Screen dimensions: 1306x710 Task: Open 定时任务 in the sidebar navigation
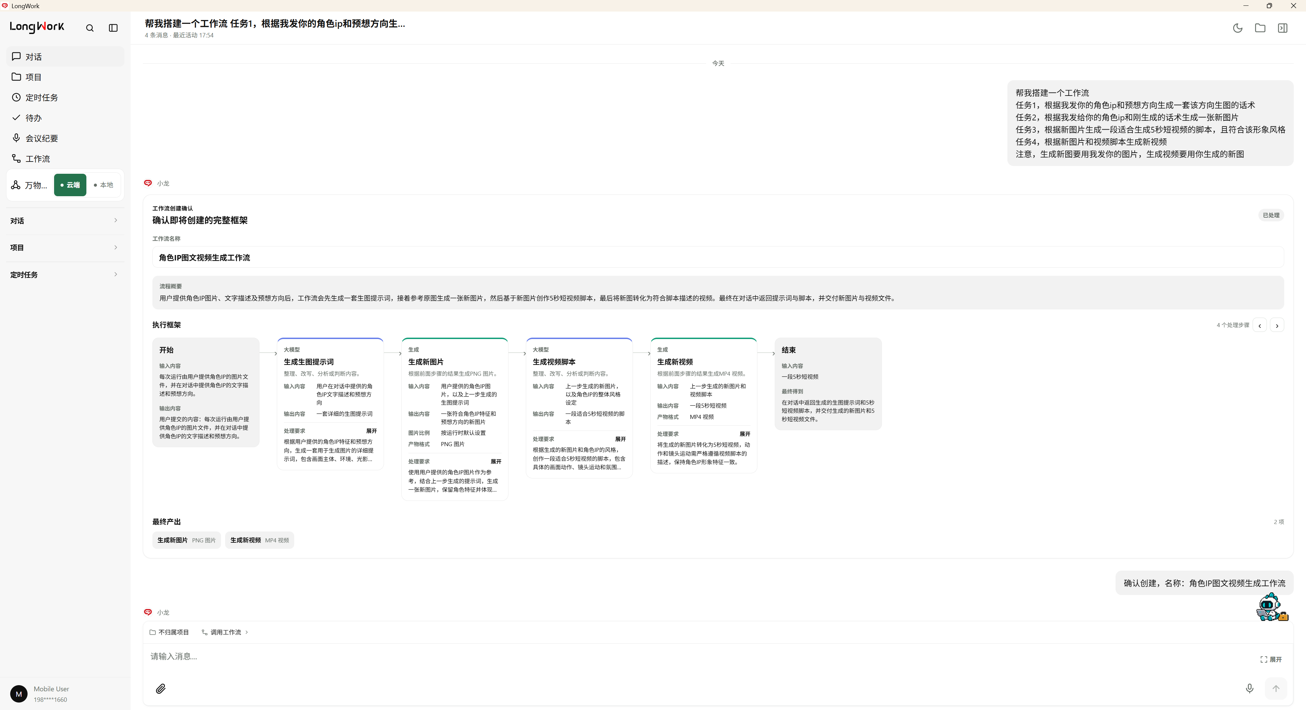(x=65, y=97)
